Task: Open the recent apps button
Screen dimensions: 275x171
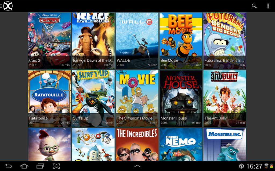Action: pos(40,166)
